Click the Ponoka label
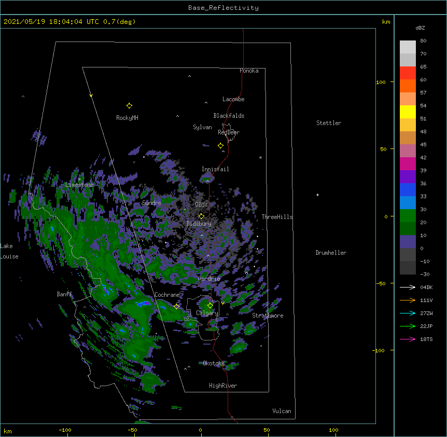 point(249,71)
